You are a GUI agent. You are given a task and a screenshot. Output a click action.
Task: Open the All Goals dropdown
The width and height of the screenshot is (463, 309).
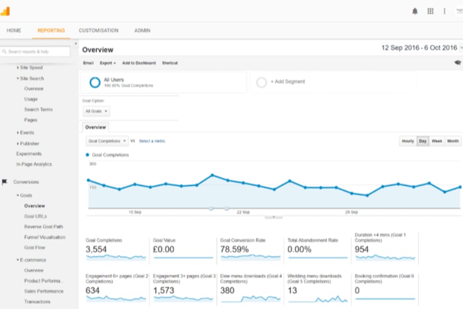pyautogui.click(x=96, y=111)
